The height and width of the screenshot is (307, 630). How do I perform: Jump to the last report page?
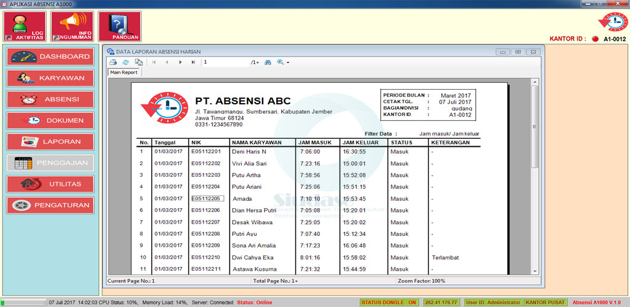pos(193,62)
